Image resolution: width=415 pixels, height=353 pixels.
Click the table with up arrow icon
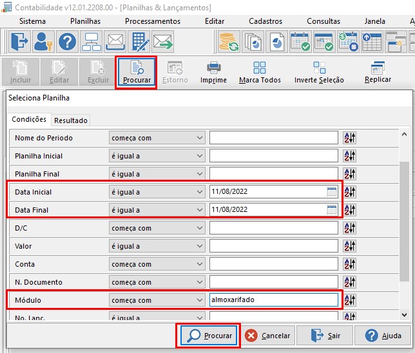[372, 41]
